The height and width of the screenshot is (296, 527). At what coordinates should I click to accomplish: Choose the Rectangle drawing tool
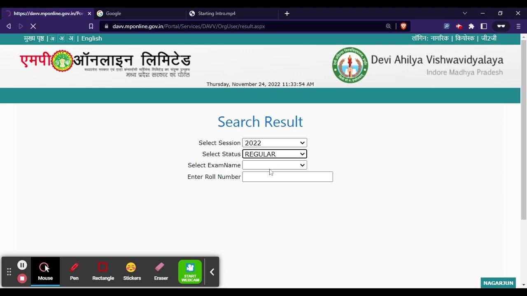[103, 271]
